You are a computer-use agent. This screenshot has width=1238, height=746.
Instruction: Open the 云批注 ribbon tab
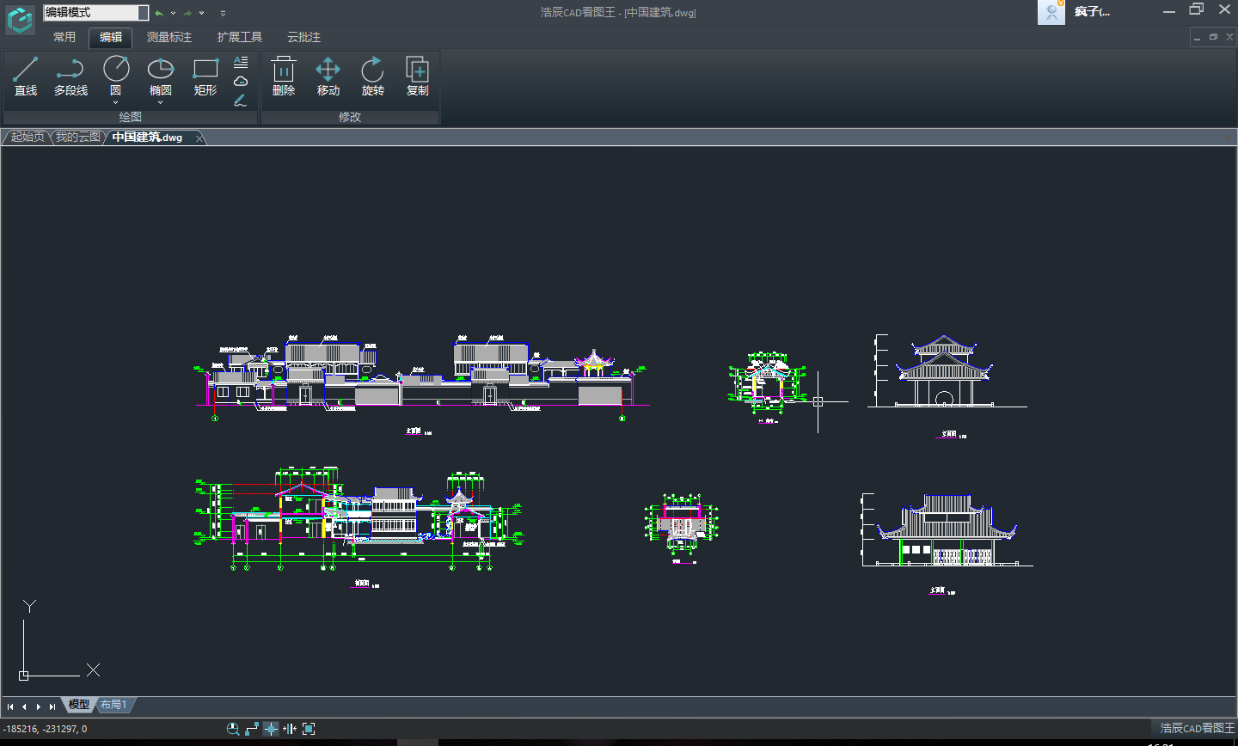tap(304, 37)
